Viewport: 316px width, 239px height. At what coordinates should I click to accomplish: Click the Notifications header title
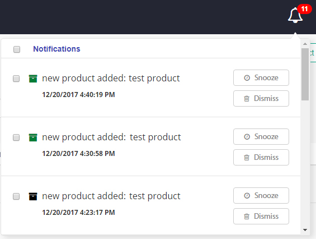(56, 49)
